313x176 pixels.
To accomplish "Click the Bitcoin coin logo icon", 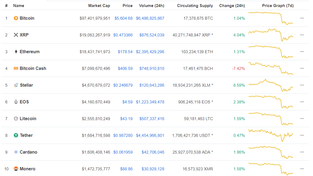I will 16,18.
